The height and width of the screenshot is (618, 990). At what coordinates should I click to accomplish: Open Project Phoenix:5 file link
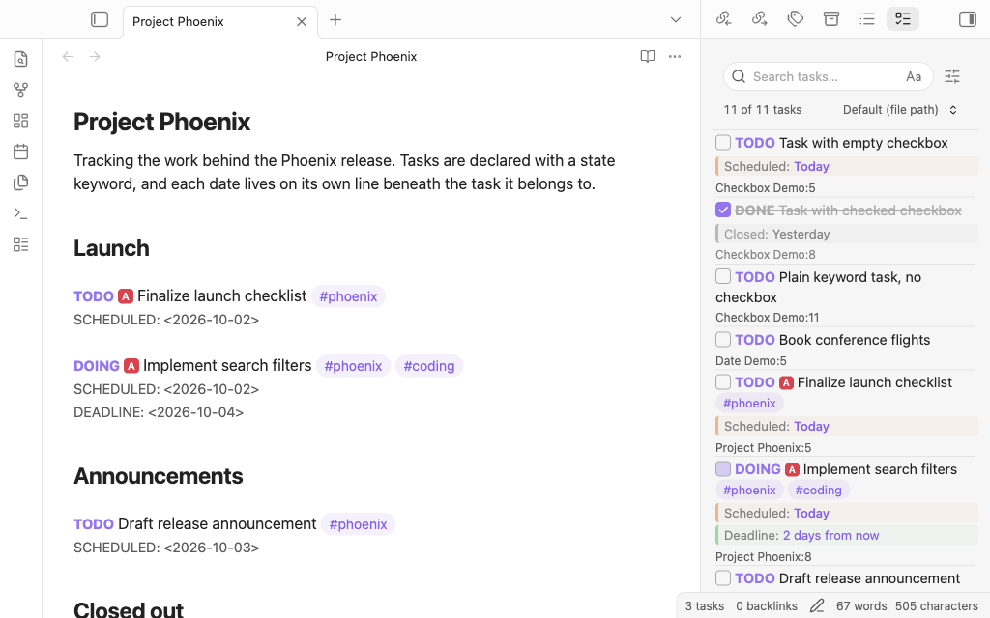point(764,448)
